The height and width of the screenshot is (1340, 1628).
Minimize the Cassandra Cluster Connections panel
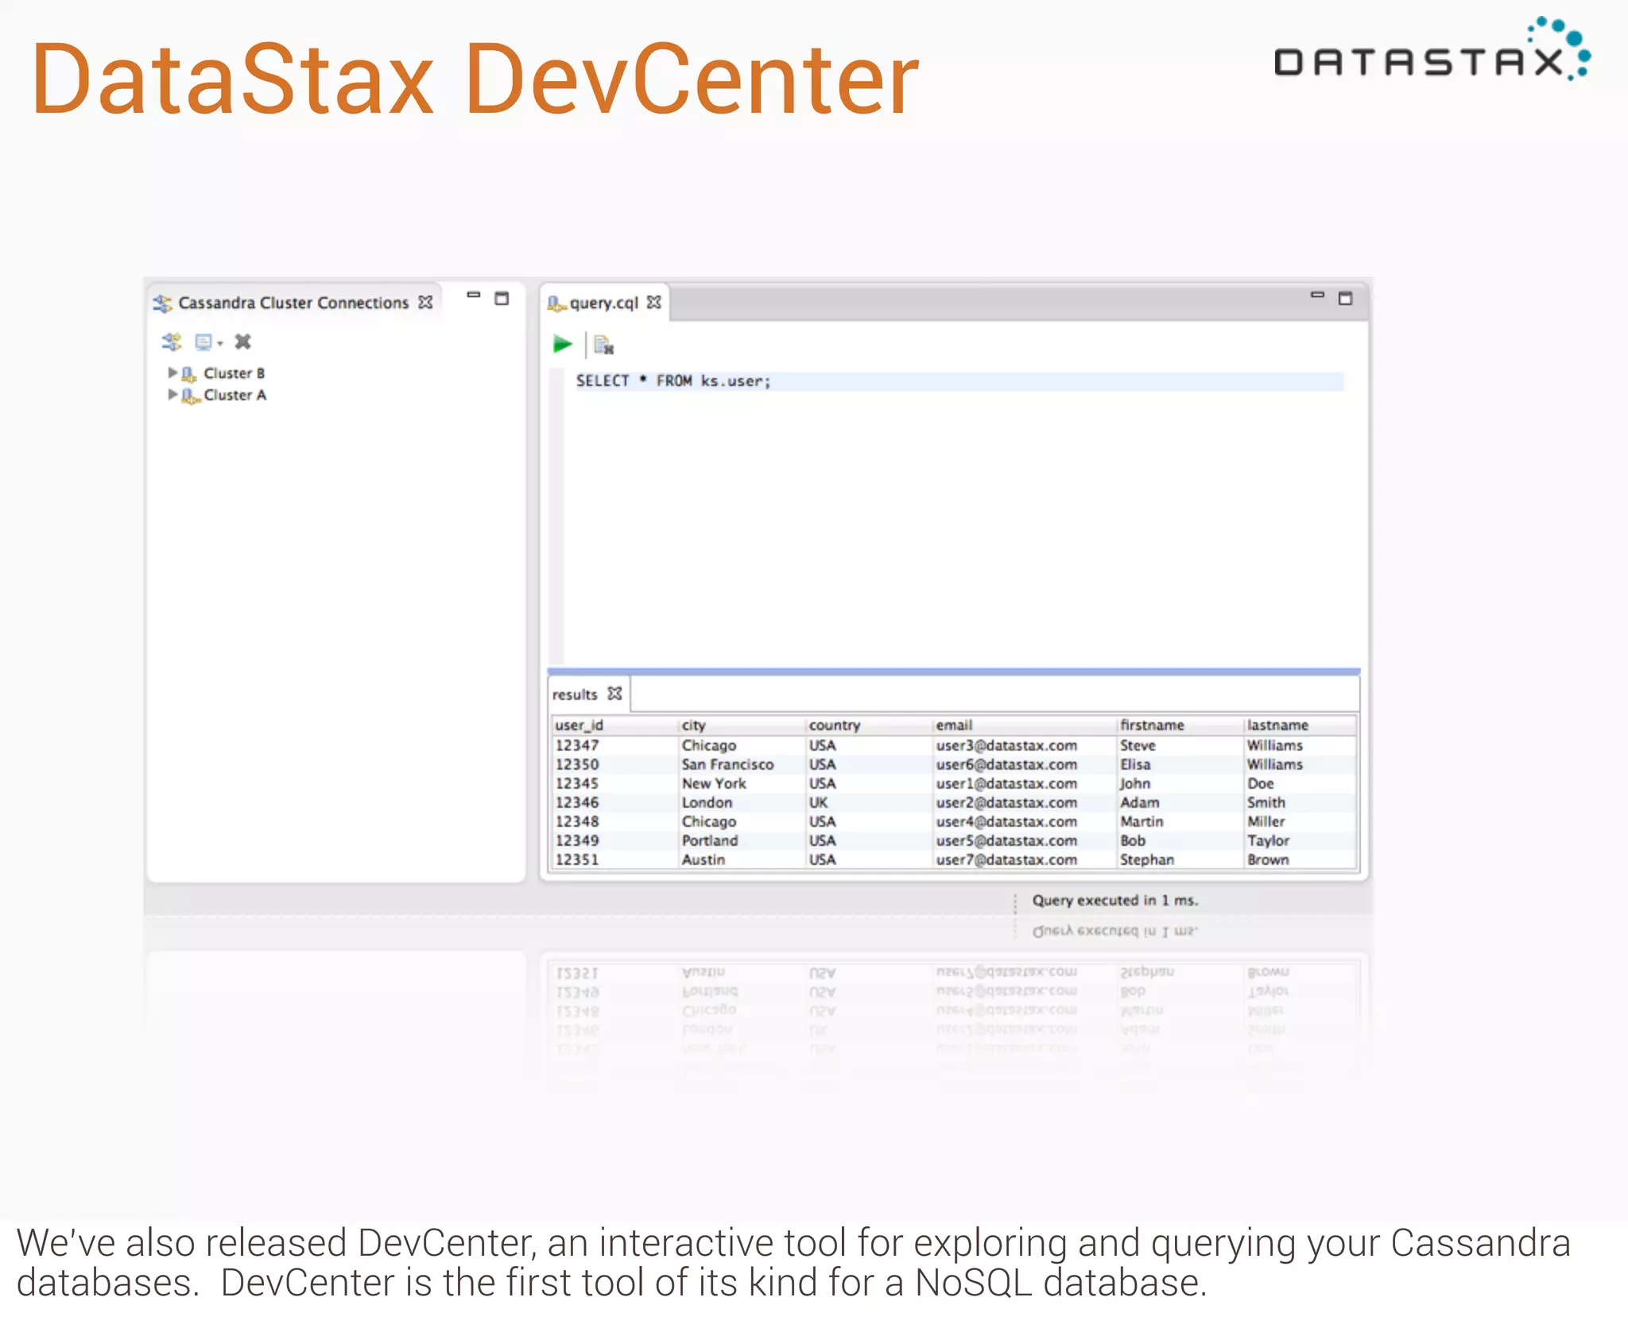(474, 295)
